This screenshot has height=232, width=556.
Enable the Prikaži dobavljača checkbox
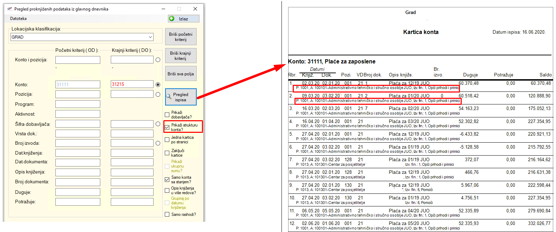coord(167,115)
